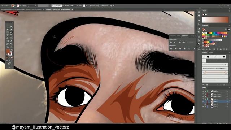
Task: Click the Outline pathfinder icon
Action: [189, 48]
